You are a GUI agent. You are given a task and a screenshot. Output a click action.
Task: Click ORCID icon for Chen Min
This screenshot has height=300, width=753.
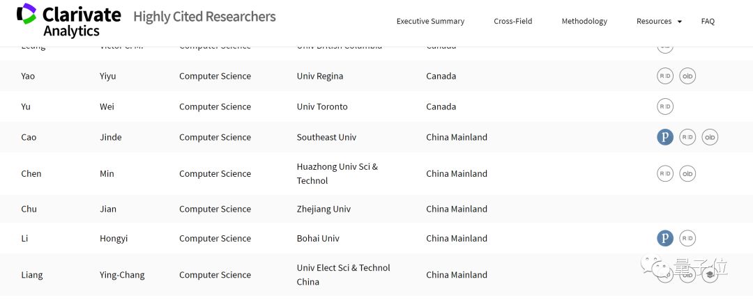687,173
